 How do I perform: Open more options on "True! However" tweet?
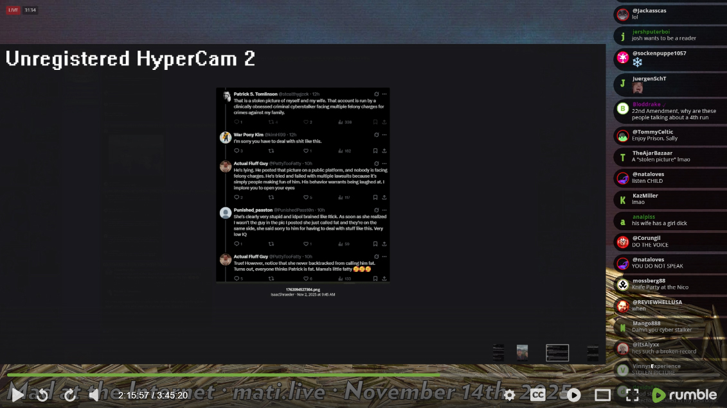[x=384, y=256]
